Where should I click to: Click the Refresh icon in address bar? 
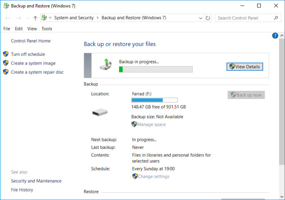[x=208, y=18]
